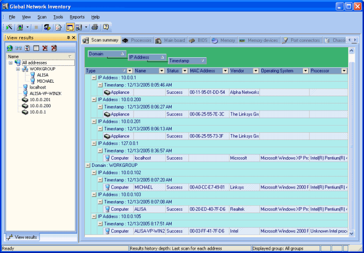Collapse the All addresses tree node
The height and width of the screenshot is (253, 364).
11,63
